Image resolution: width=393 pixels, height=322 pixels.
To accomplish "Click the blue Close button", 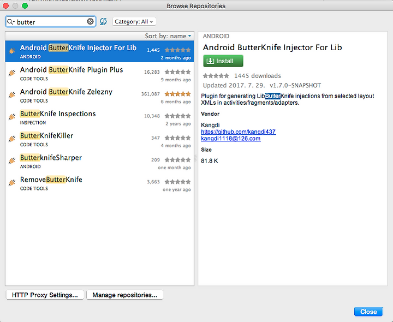I will [x=368, y=312].
